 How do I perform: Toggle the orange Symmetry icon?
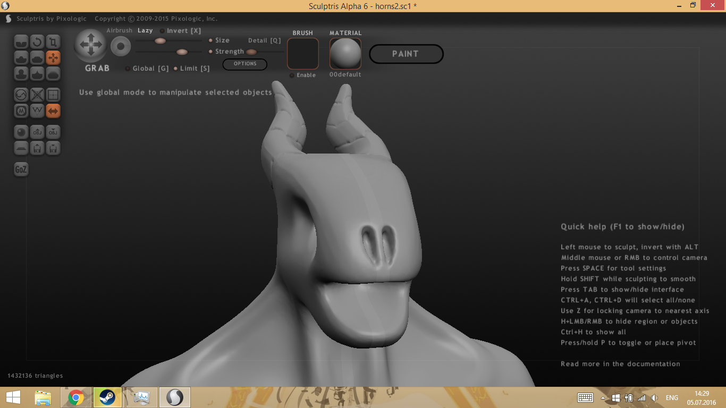tap(53, 110)
